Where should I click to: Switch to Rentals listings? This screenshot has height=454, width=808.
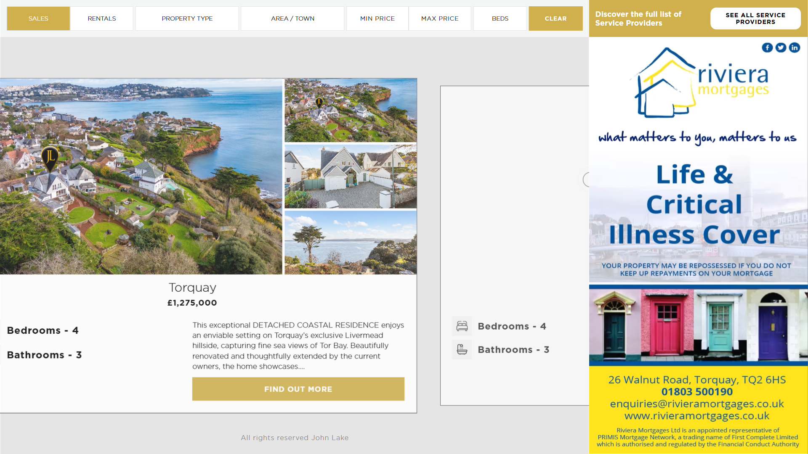point(102,18)
